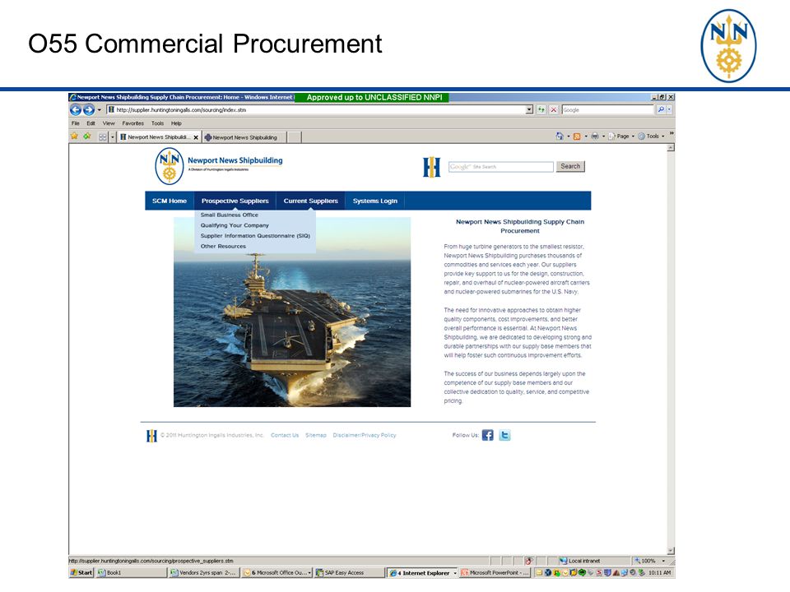Open the Tools menu in menu bar
Image resolution: width=790 pixels, height=592 pixels.
tap(158, 123)
